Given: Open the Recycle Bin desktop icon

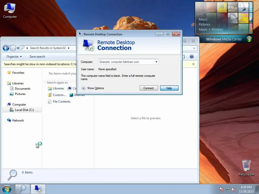Looking at the screenshot, I should click(246, 168).
